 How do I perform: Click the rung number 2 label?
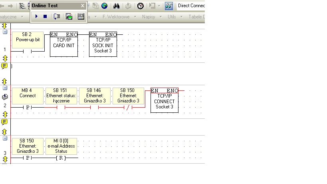[x=5, y=106]
